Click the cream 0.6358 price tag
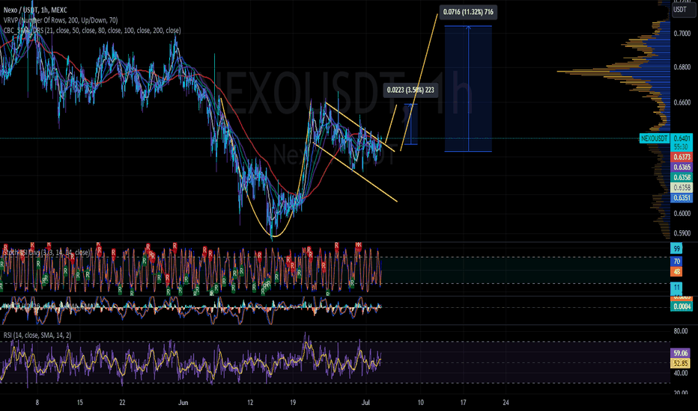The image size is (698, 411). pos(682,188)
